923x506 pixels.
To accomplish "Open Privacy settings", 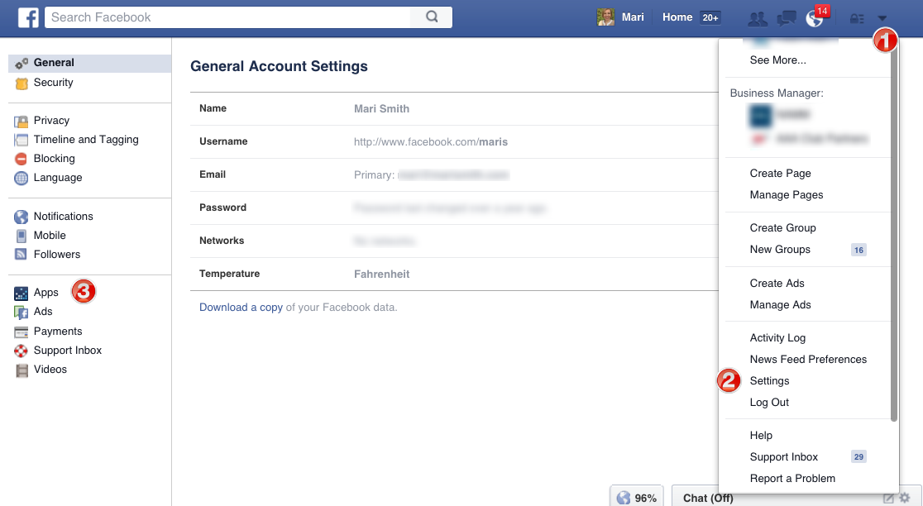I will point(51,121).
